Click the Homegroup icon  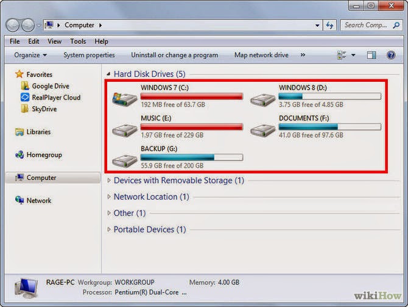[19, 154]
